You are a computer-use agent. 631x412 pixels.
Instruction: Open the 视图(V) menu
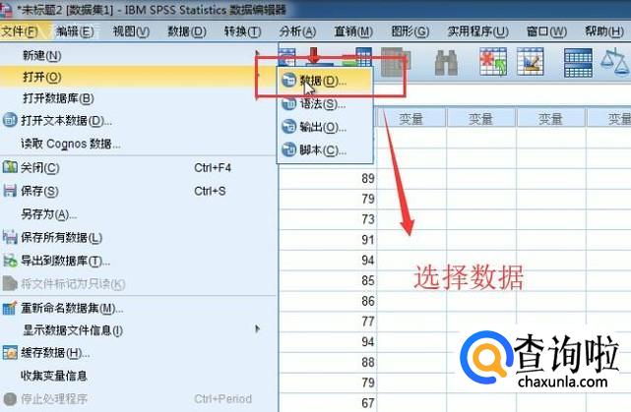[131, 31]
